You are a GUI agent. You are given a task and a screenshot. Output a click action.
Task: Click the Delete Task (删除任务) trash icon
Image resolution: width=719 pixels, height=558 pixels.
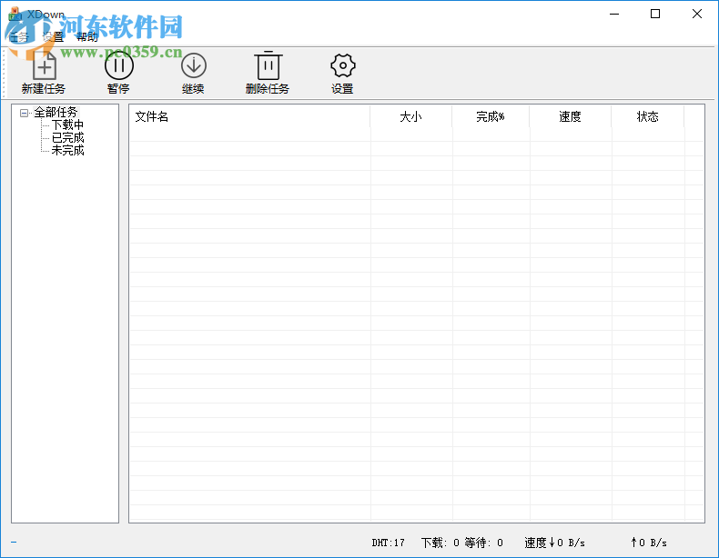coord(268,65)
